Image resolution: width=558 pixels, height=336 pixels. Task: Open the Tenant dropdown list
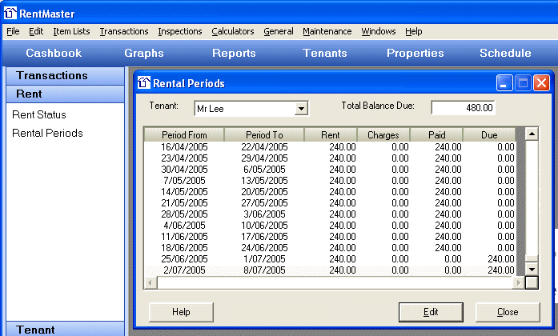(x=301, y=108)
